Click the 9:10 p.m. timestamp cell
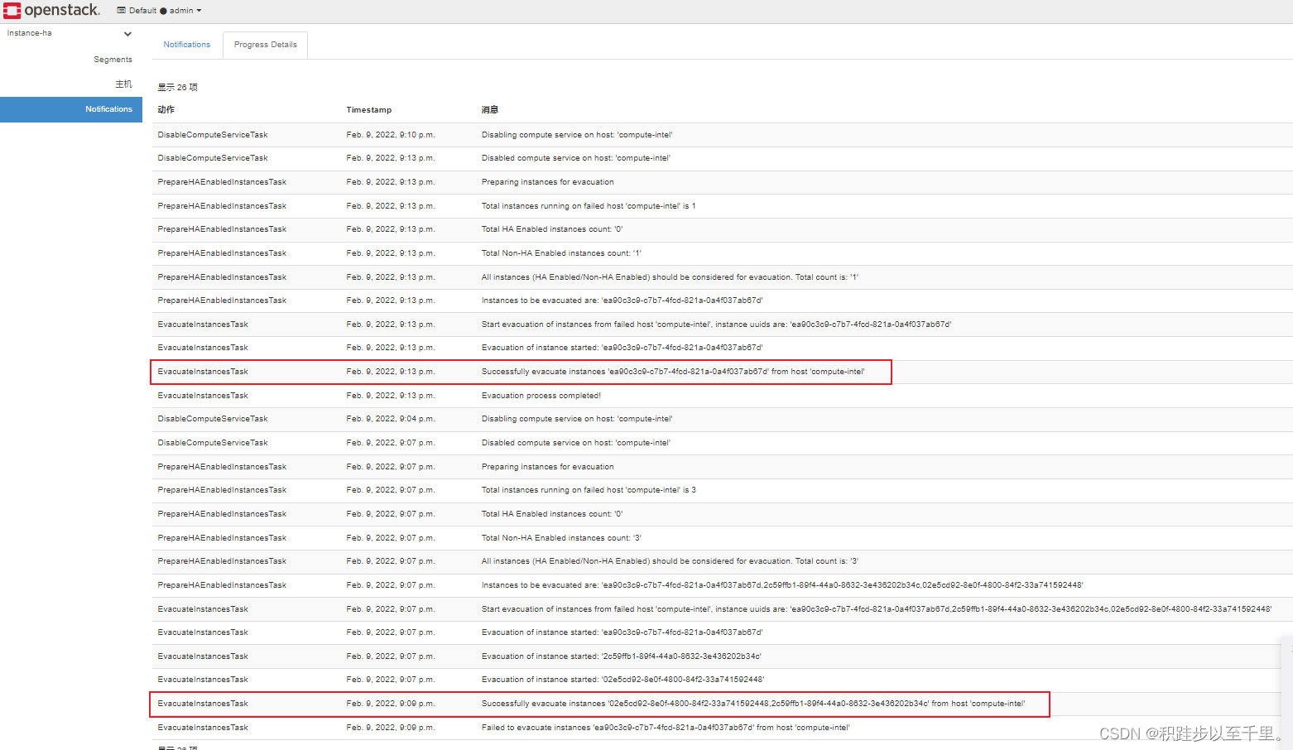 click(391, 135)
